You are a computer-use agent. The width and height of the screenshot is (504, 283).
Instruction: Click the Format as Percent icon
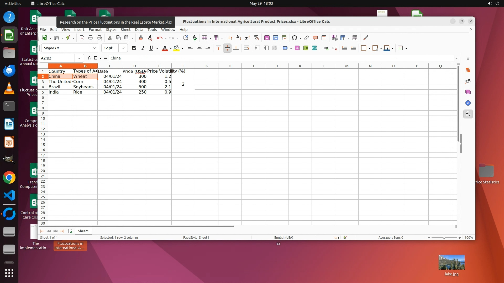pyautogui.click(x=297, y=48)
